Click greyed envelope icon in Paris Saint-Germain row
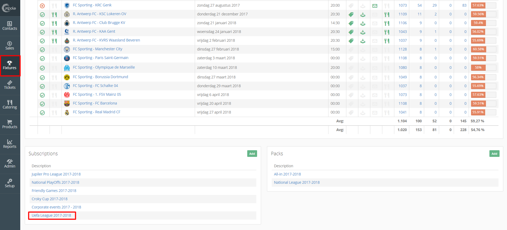This screenshot has width=507, height=230. pyautogui.click(x=375, y=58)
